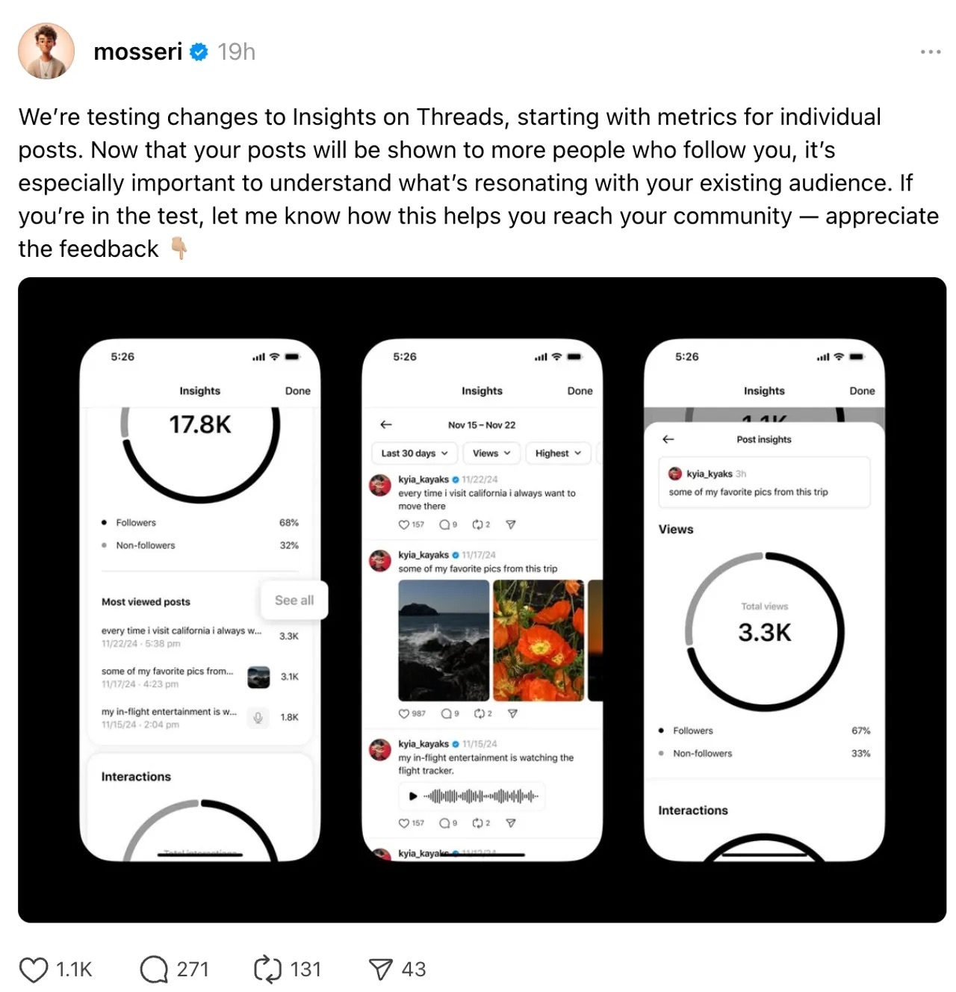Repost the thread using the repost icon
This screenshot has width=956, height=992.
click(x=267, y=969)
